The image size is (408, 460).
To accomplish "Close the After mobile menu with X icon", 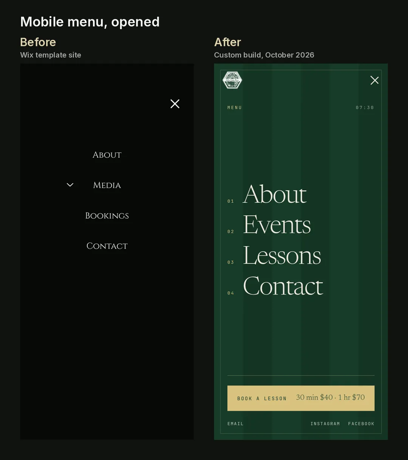I will pos(374,80).
